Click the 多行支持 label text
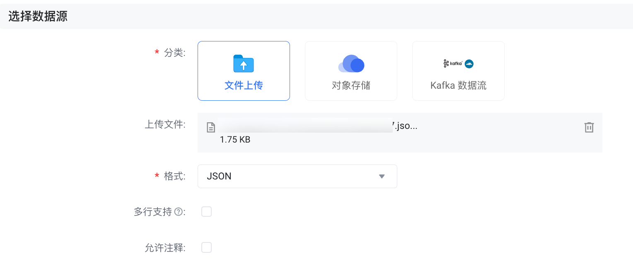The width and height of the screenshot is (633, 276). pyautogui.click(x=152, y=212)
